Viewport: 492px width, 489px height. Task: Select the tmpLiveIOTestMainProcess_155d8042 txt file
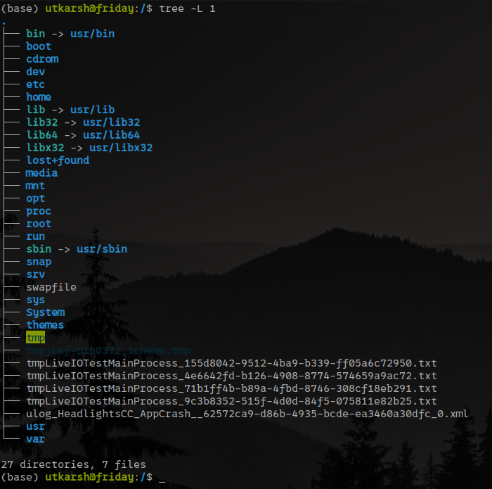tap(231, 363)
